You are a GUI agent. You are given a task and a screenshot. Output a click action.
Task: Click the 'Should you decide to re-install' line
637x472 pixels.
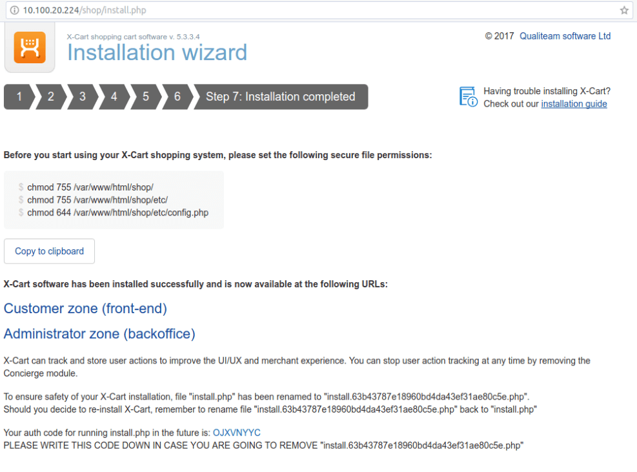[270, 409]
